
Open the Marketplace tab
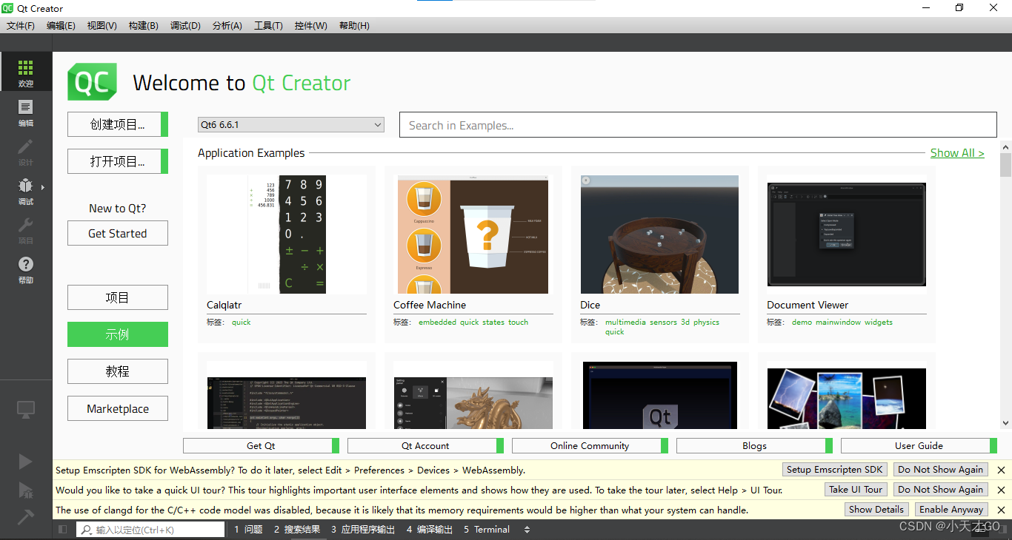click(118, 408)
